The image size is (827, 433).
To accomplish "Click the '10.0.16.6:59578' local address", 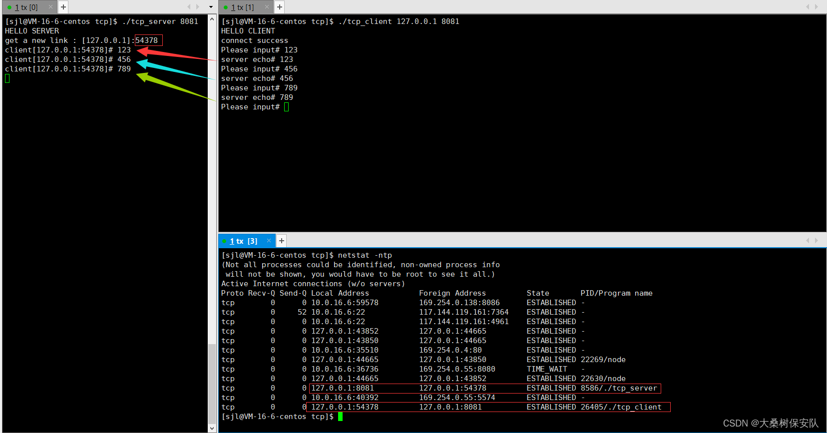I will coord(345,303).
